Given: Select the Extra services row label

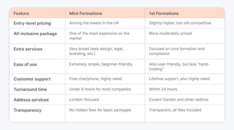Looking at the screenshot, I should (28, 49).
